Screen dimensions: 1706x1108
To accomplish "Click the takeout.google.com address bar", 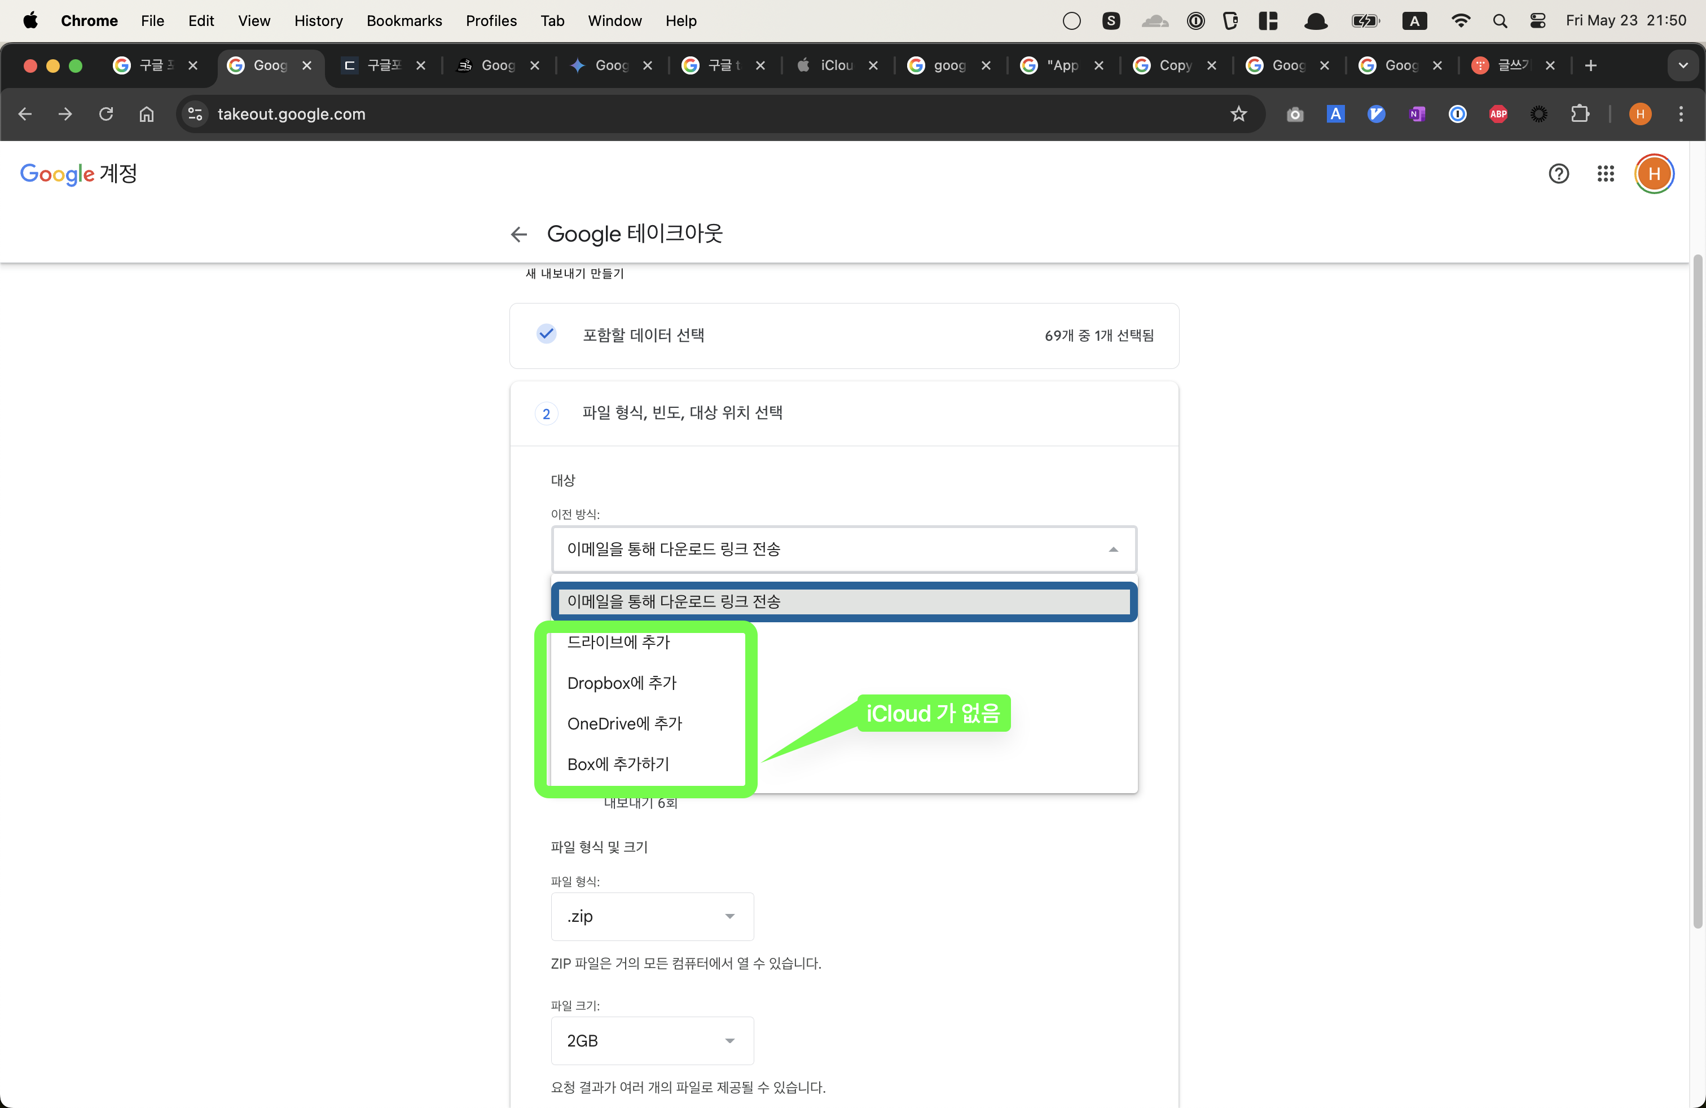I will click(x=645, y=114).
